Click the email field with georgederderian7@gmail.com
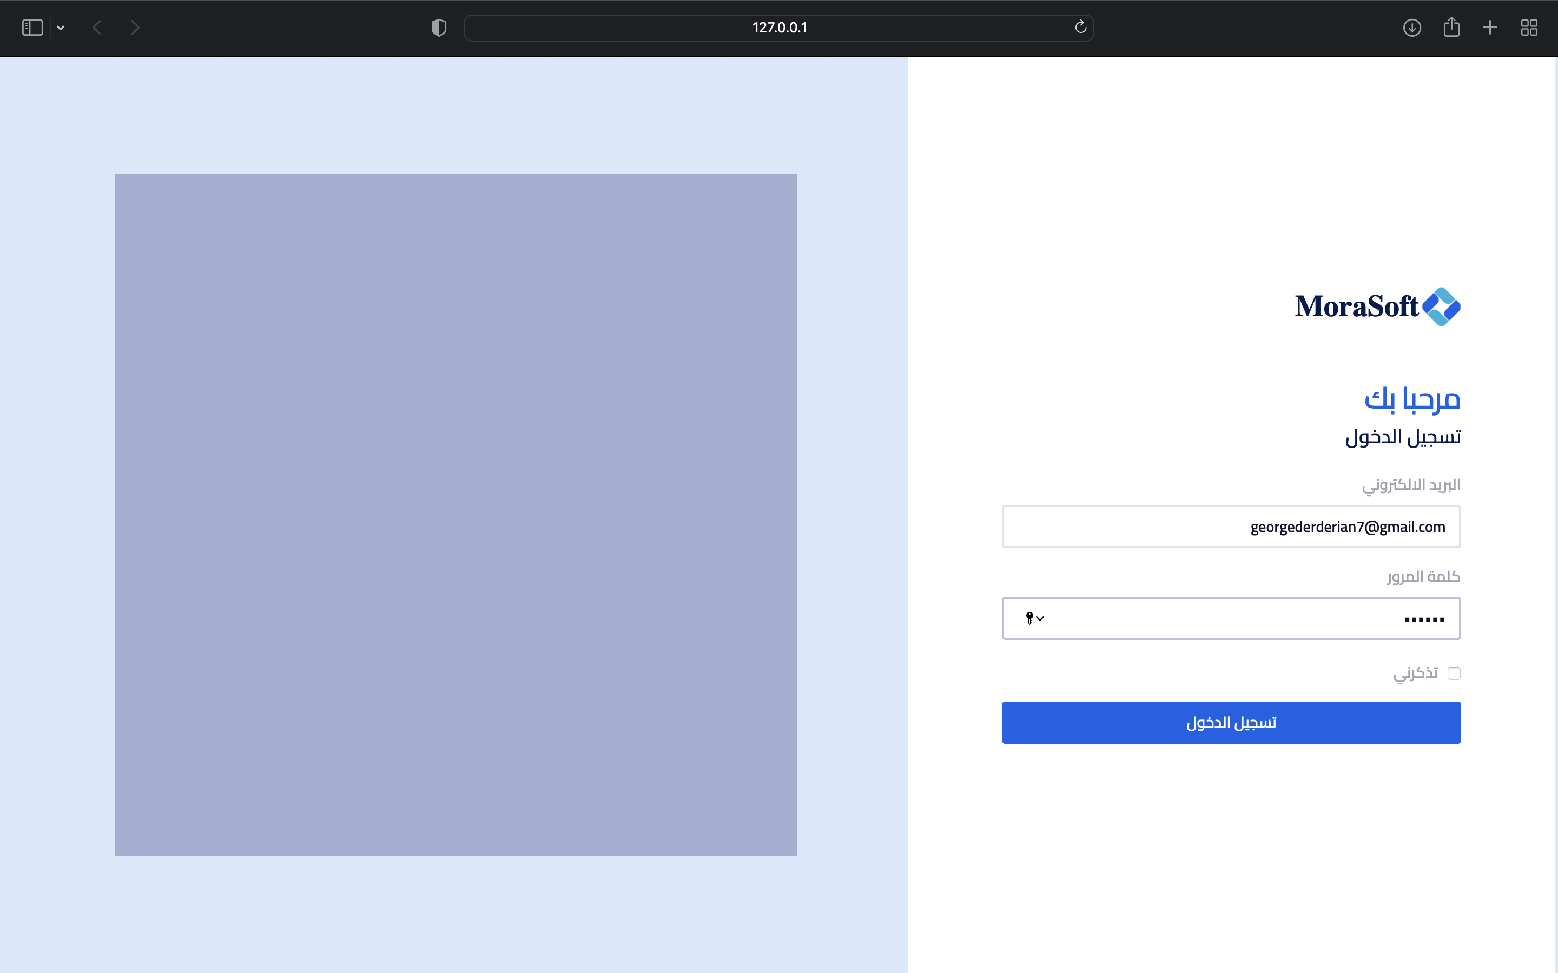Viewport: 1558px width, 973px height. tap(1231, 527)
